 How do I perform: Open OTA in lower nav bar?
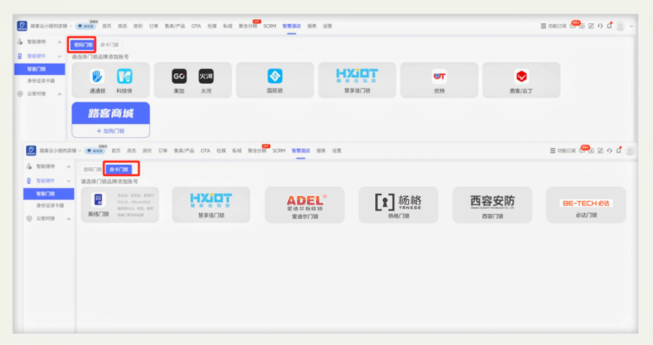205,151
